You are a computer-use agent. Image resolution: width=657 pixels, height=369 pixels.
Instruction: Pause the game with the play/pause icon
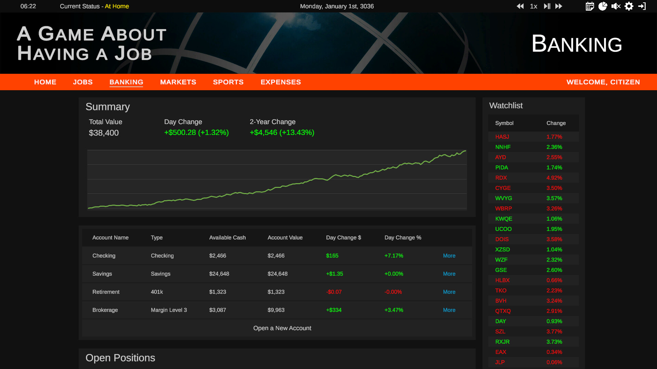click(x=546, y=6)
